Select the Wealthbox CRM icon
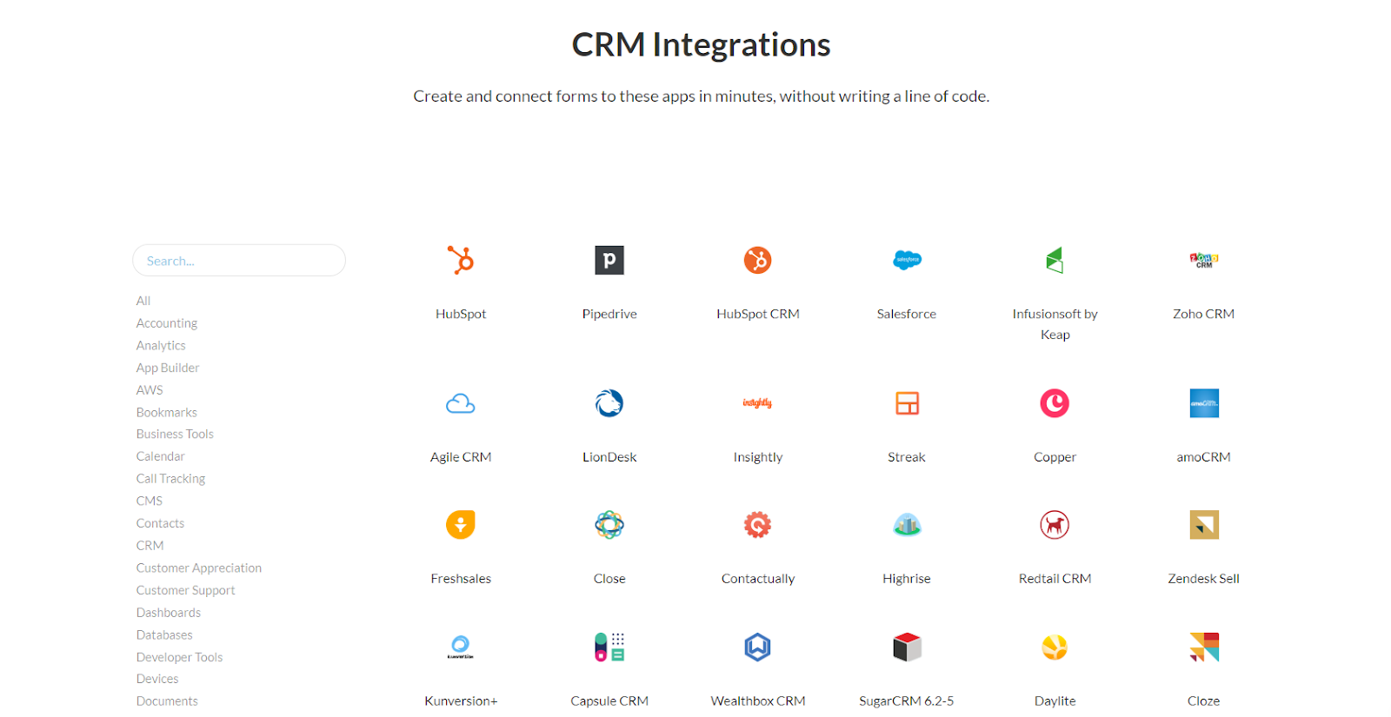 (758, 647)
